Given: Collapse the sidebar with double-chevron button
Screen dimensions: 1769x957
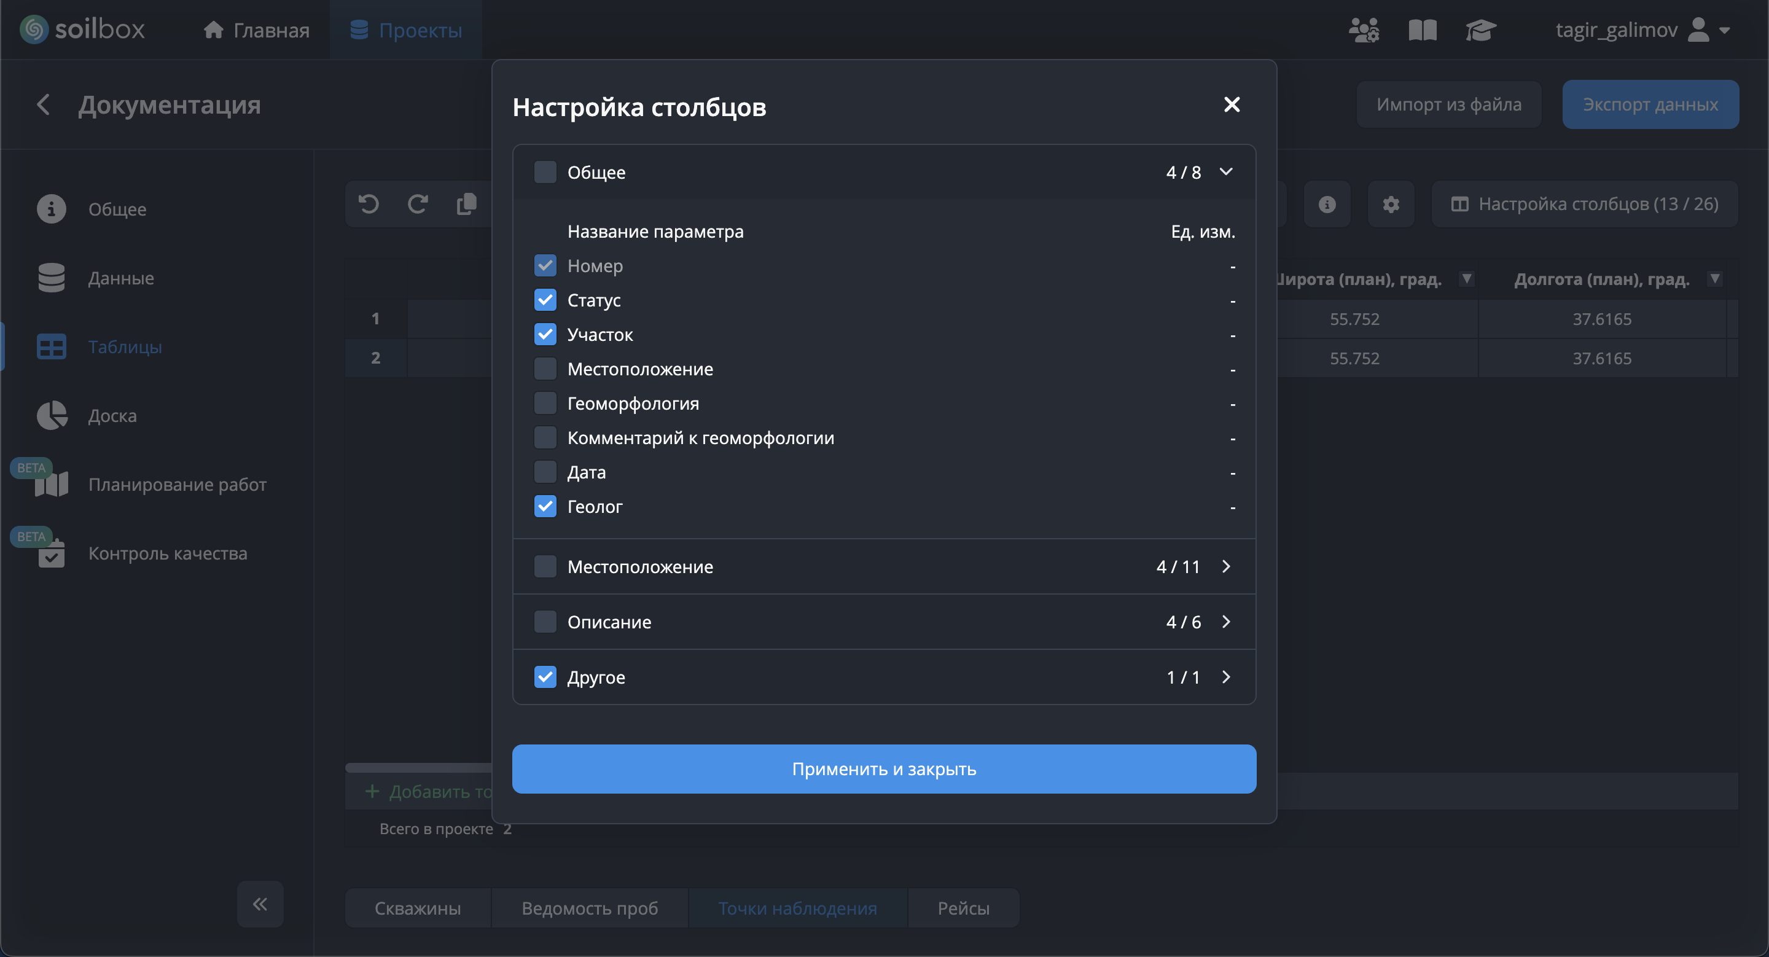Looking at the screenshot, I should click(x=260, y=904).
